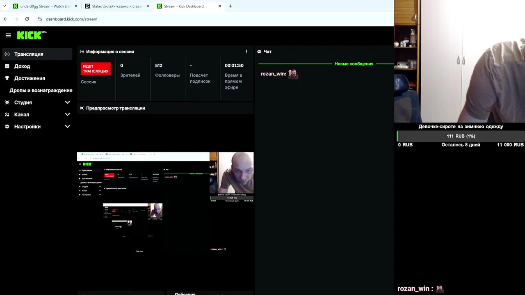Click the webcam overlay video

tap(459, 61)
